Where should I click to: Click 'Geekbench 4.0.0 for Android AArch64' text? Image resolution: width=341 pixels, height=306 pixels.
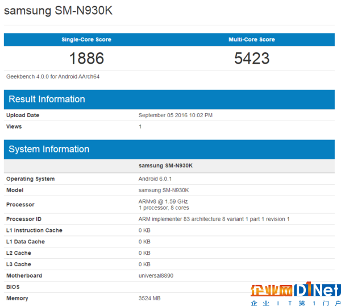53,77
